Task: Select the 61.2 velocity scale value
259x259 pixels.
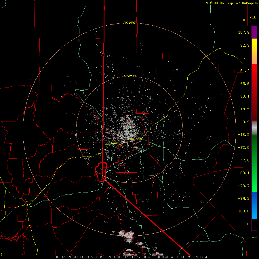Action: click(245, 71)
